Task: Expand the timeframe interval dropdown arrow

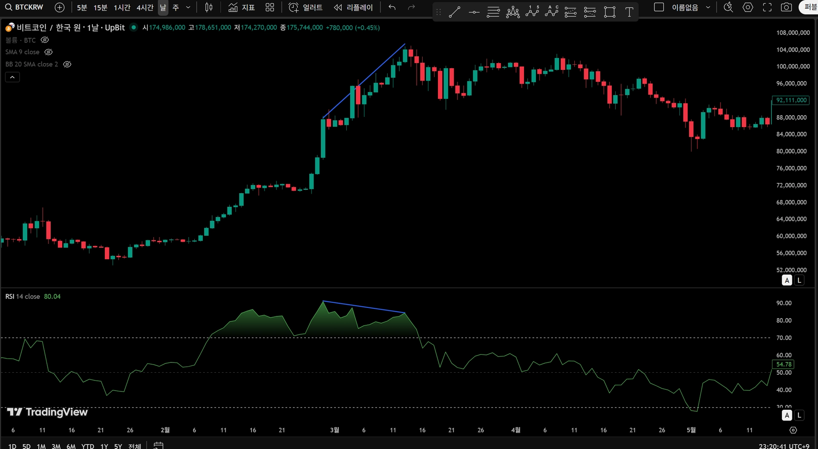Action: pyautogui.click(x=188, y=7)
